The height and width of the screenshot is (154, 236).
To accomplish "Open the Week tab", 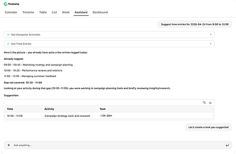I will click(x=66, y=12).
